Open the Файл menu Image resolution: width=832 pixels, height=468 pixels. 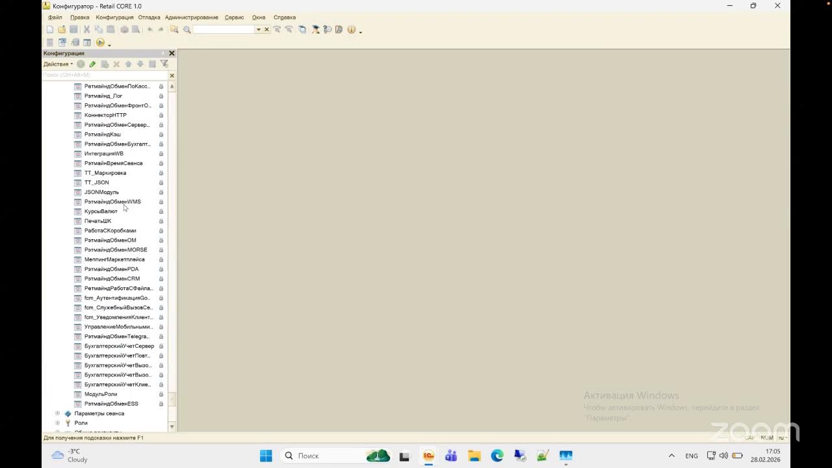[x=55, y=17]
